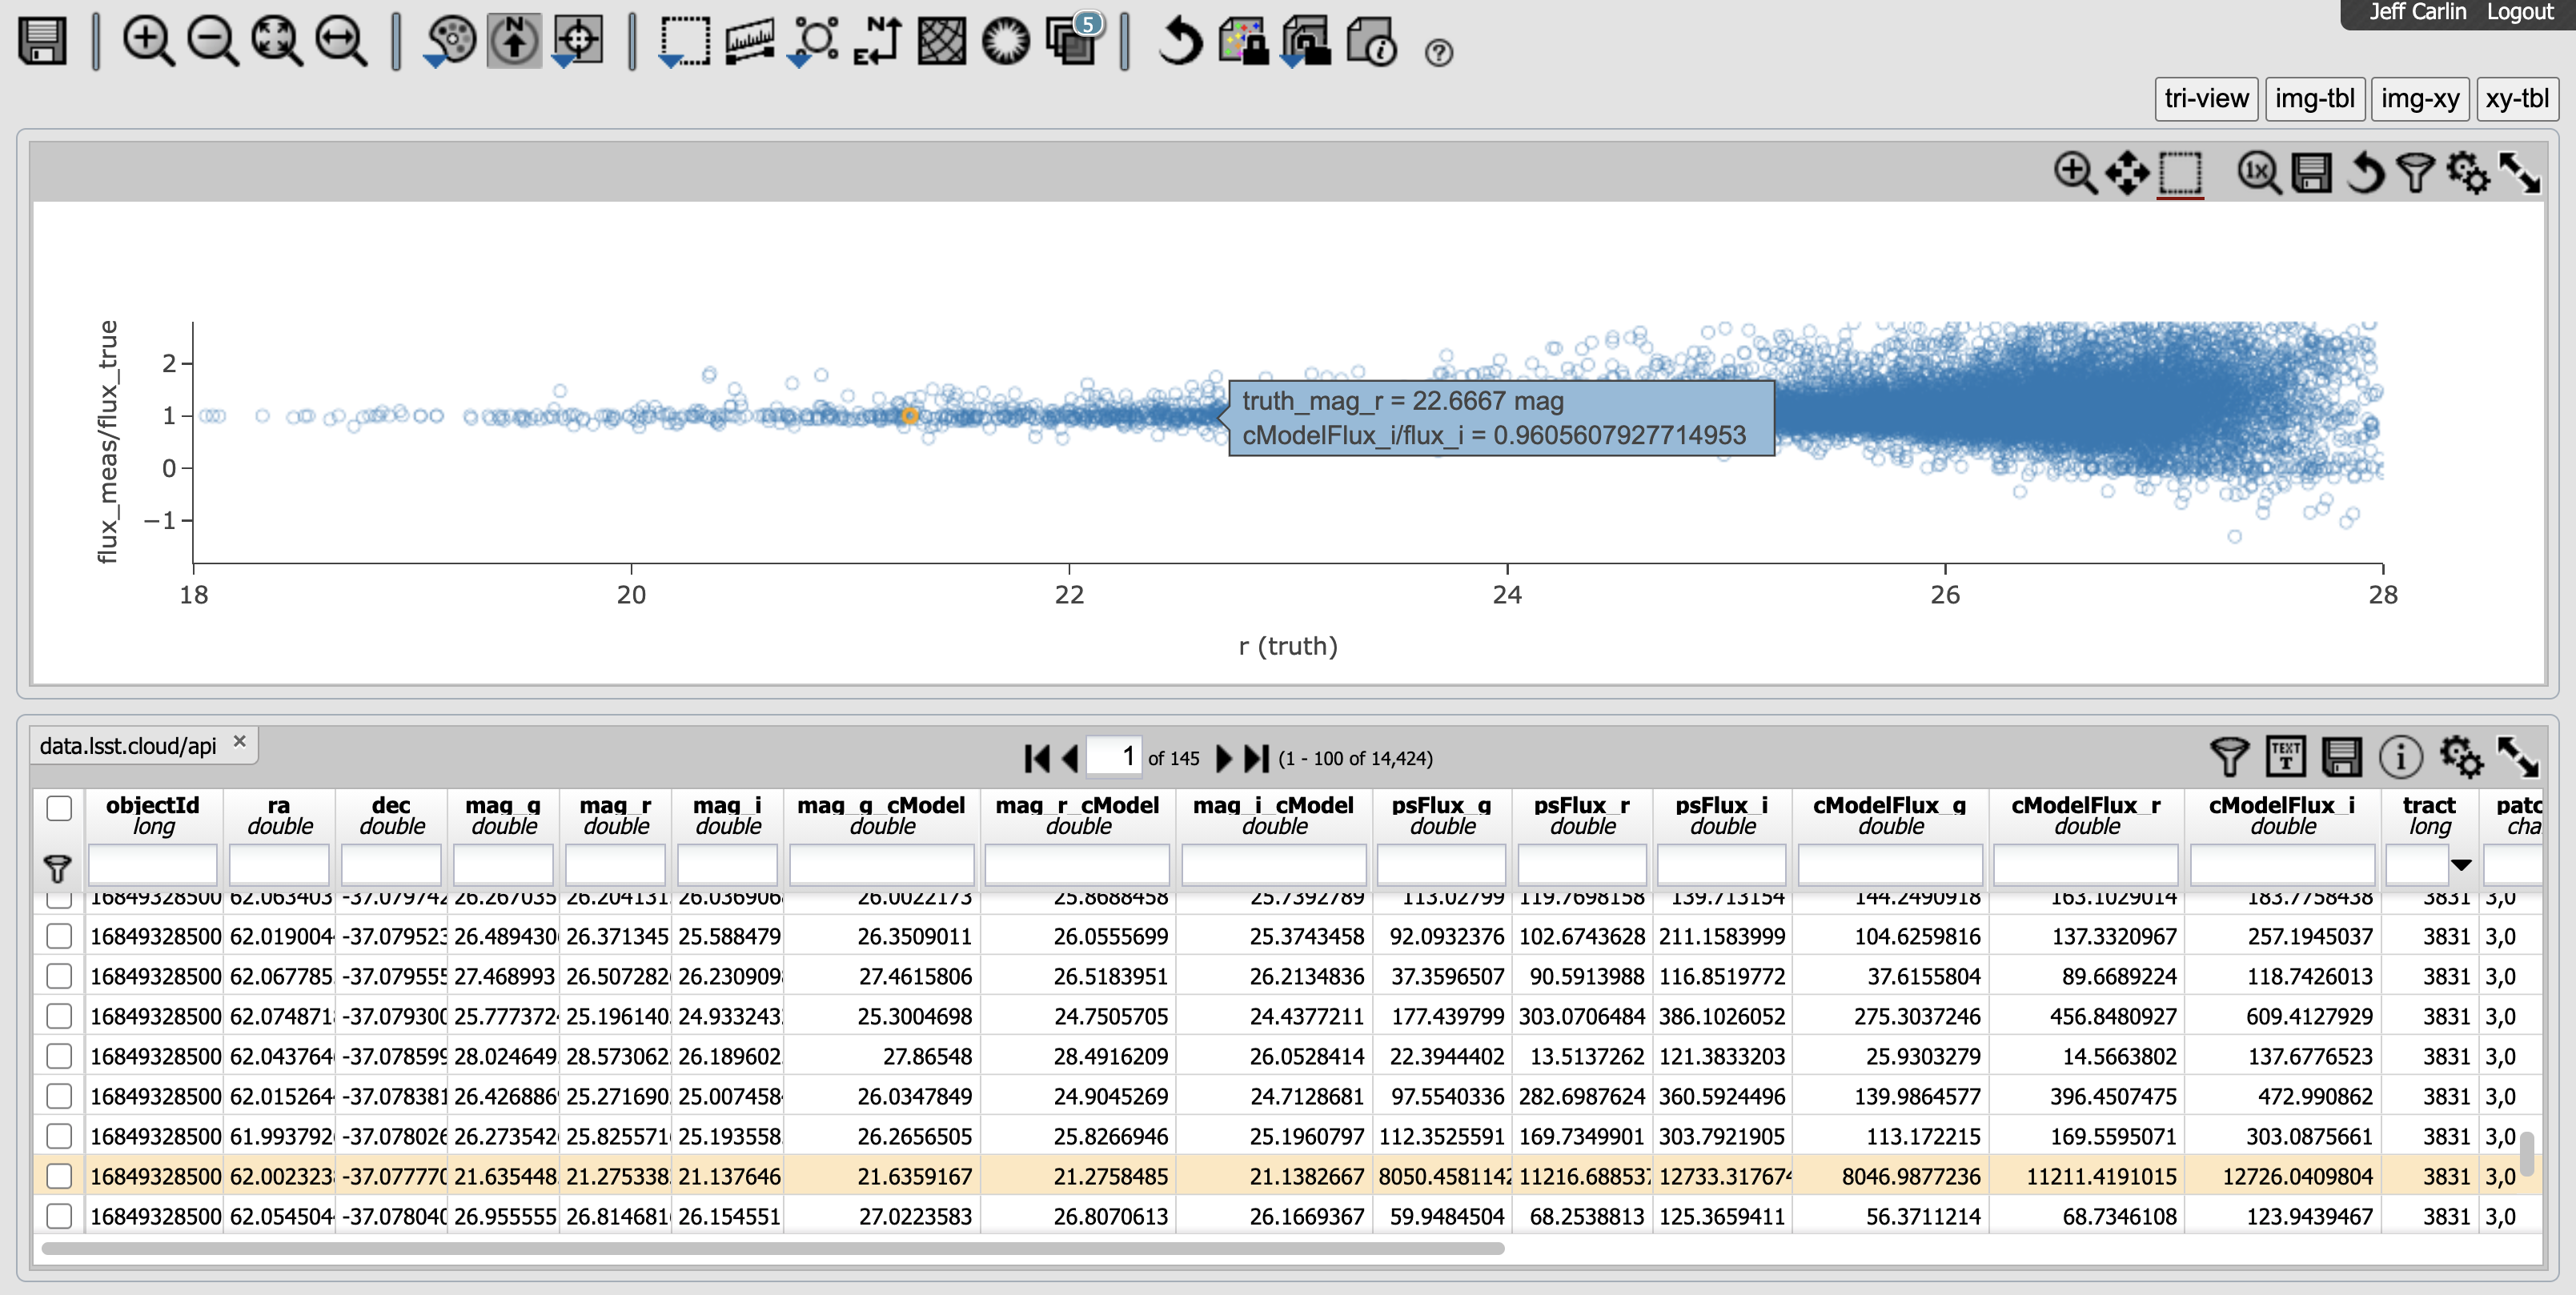Toggle rotate north-up icon

click(x=514, y=42)
